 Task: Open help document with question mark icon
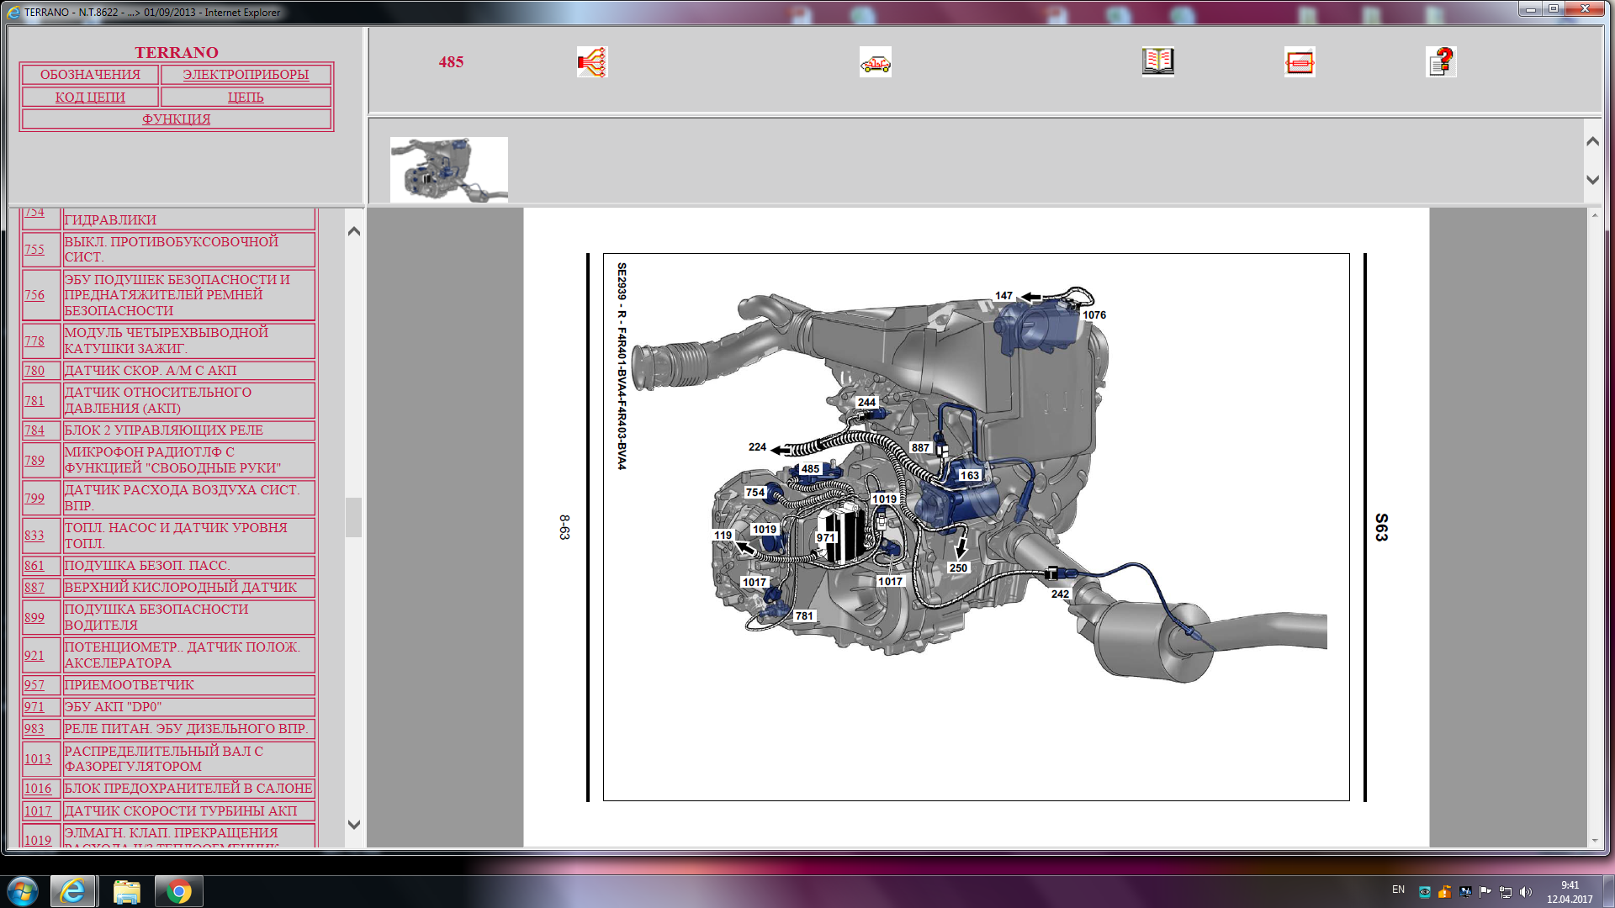click(x=1441, y=62)
